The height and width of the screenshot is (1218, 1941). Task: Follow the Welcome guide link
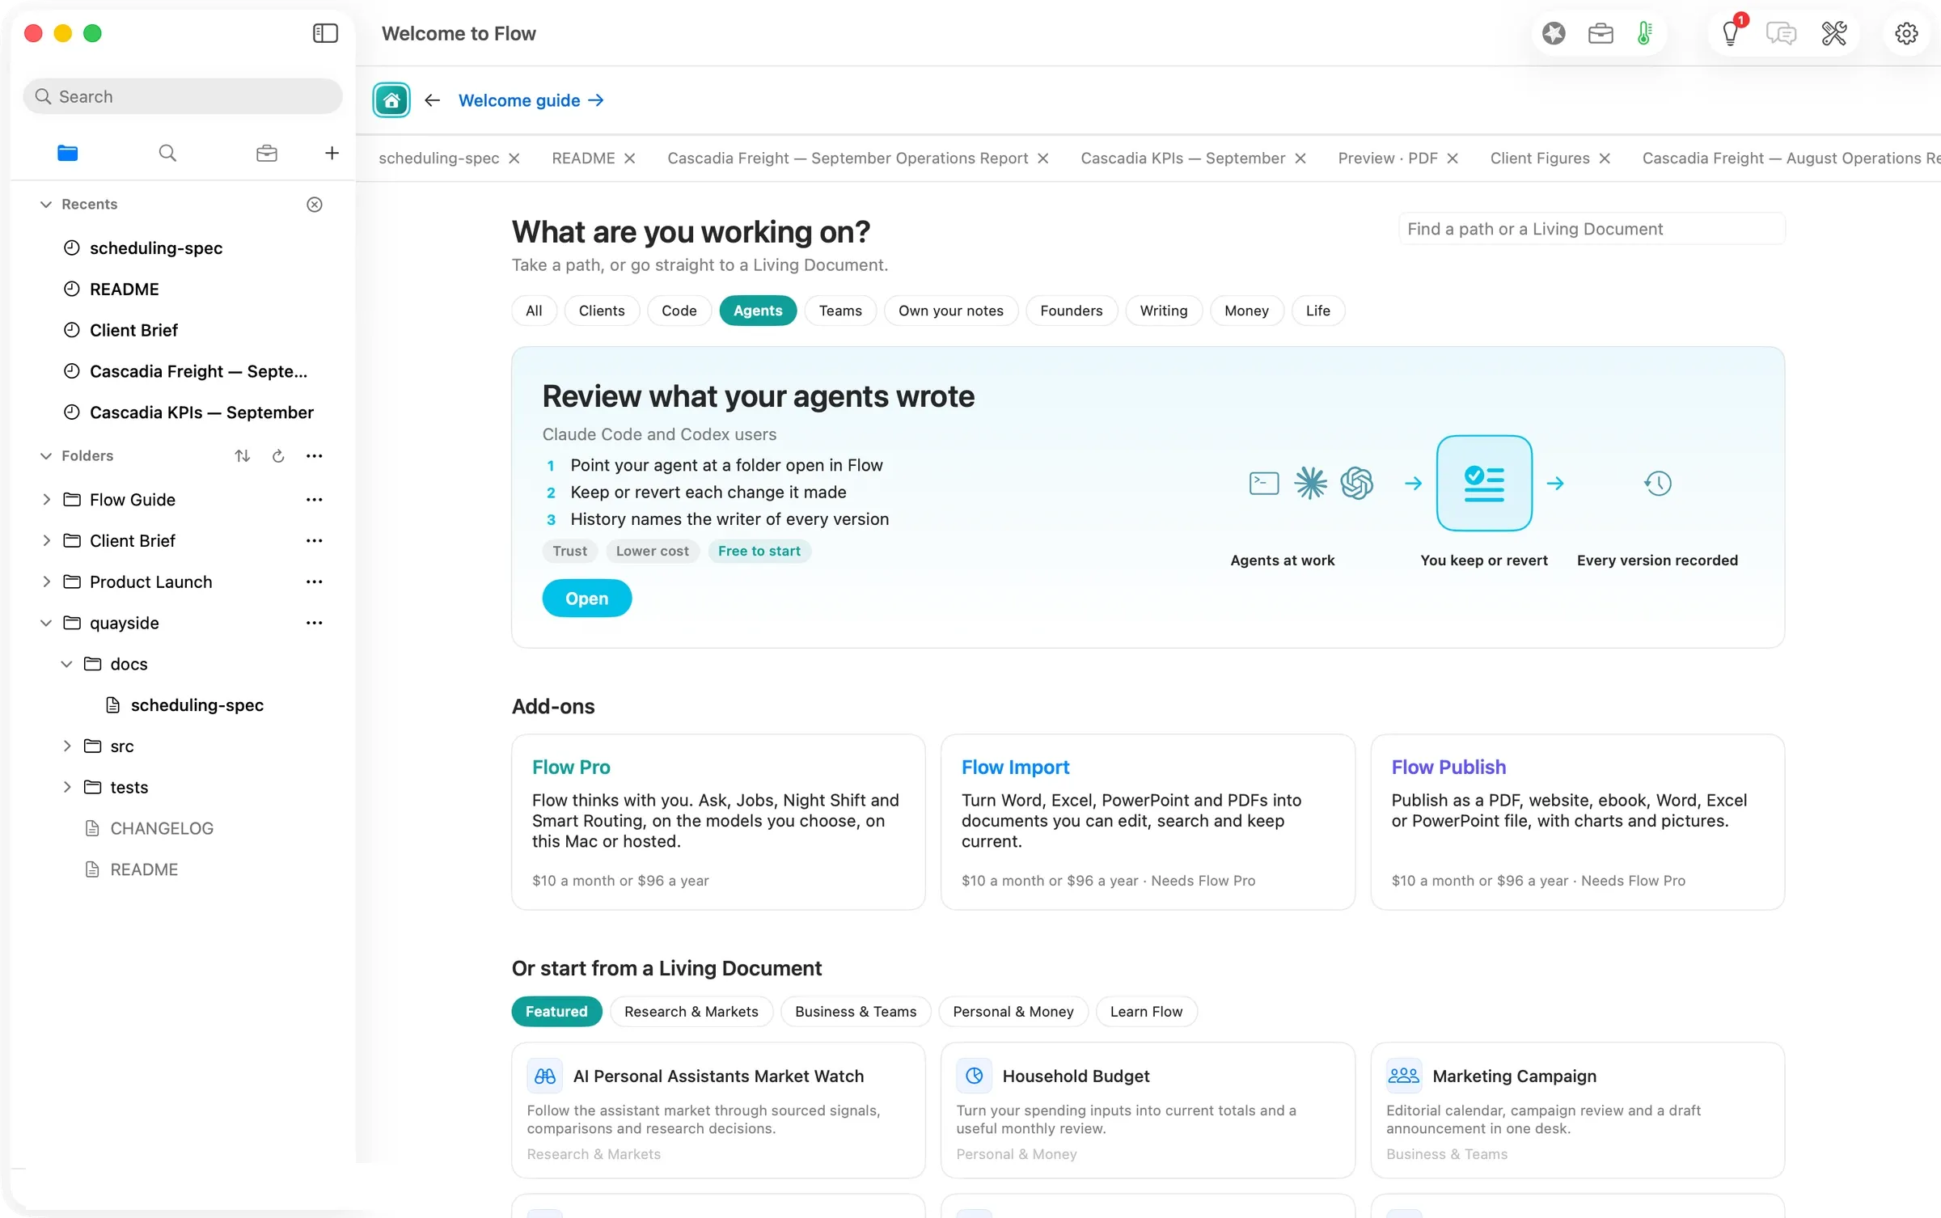click(531, 100)
